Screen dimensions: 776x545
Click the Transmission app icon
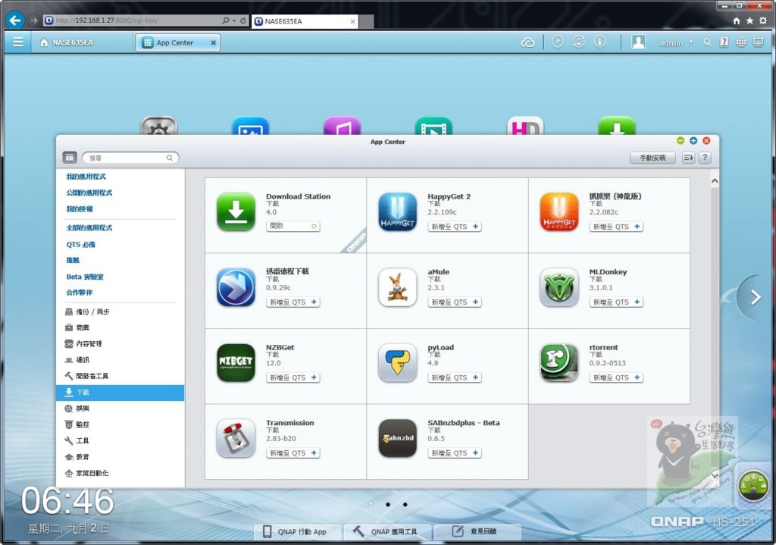pos(236,438)
